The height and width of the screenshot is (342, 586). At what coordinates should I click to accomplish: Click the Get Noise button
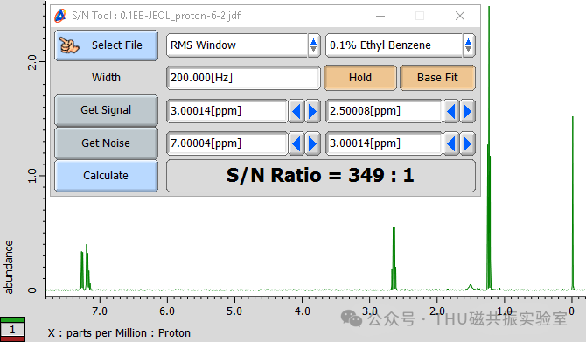[106, 143]
